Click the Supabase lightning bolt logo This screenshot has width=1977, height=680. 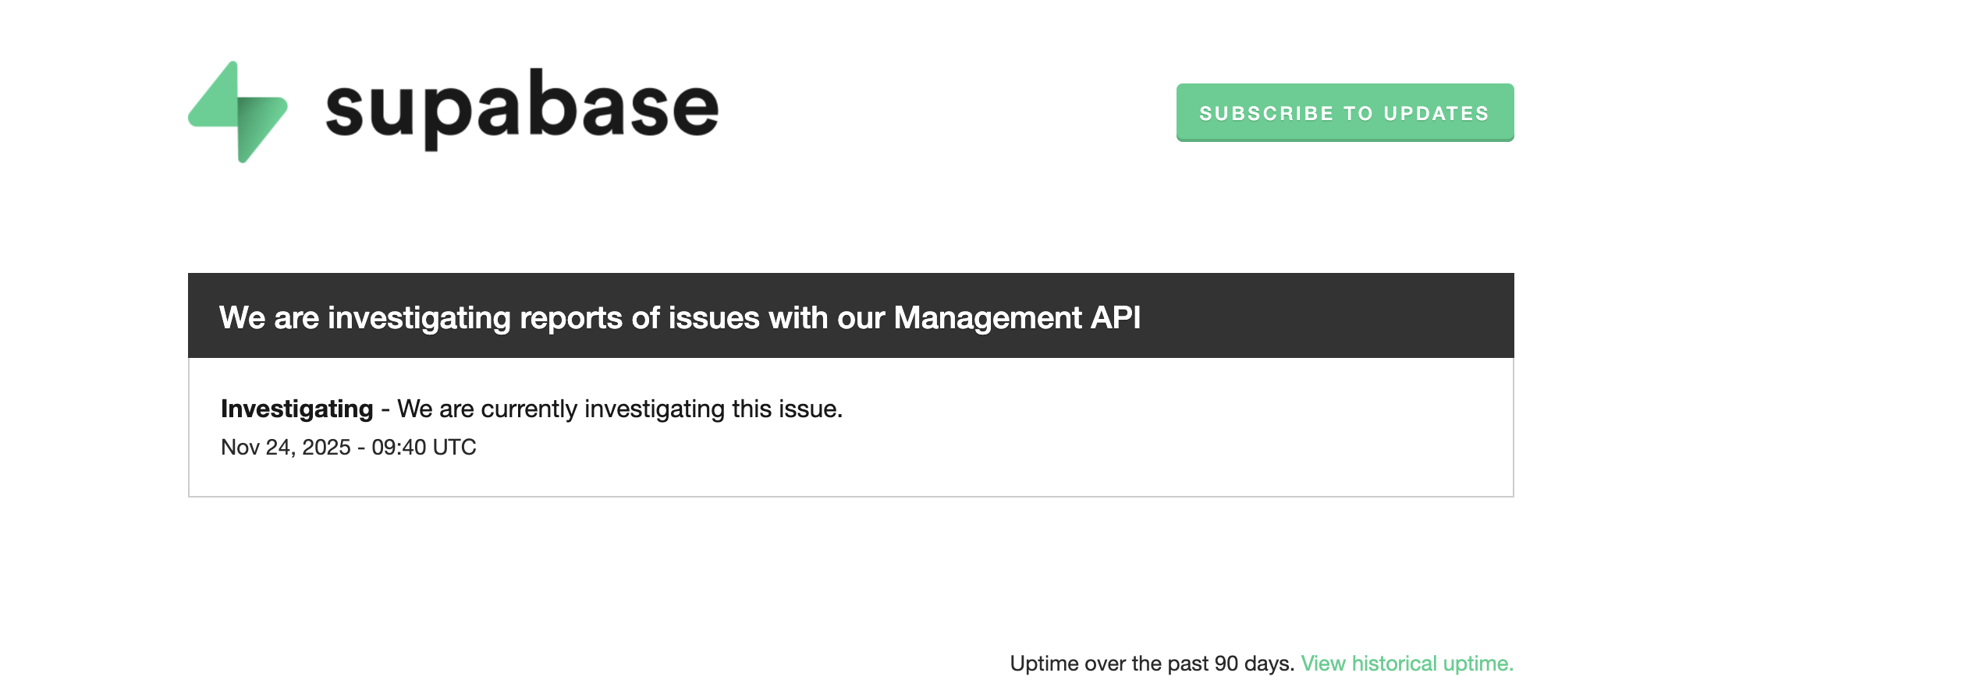tap(238, 112)
